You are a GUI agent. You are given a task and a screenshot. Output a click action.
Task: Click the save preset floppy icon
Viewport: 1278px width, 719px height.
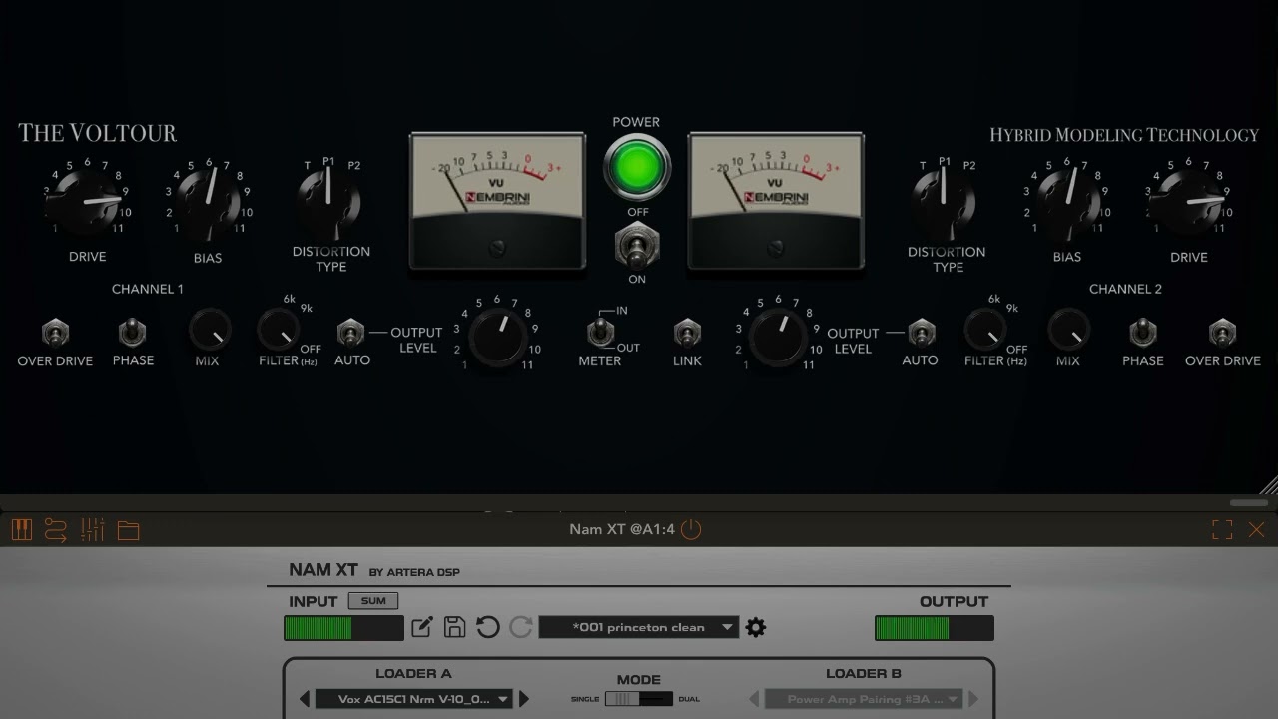point(454,627)
